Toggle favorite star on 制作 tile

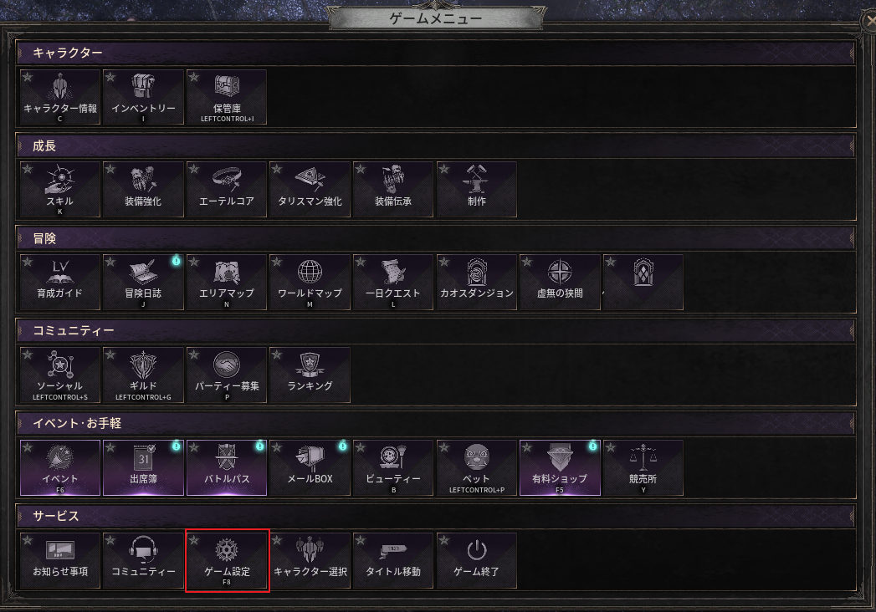pos(444,169)
